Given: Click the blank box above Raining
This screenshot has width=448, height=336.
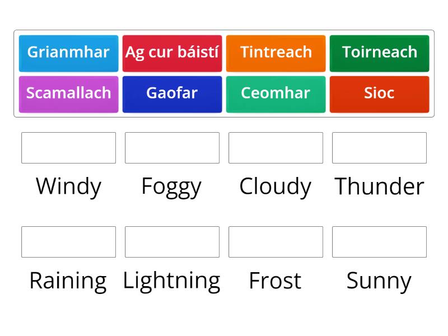Looking at the screenshot, I should pyautogui.click(x=68, y=242).
